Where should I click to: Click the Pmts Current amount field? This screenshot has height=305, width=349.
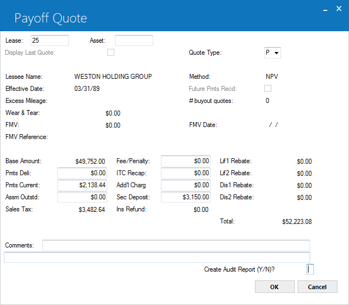(x=82, y=185)
